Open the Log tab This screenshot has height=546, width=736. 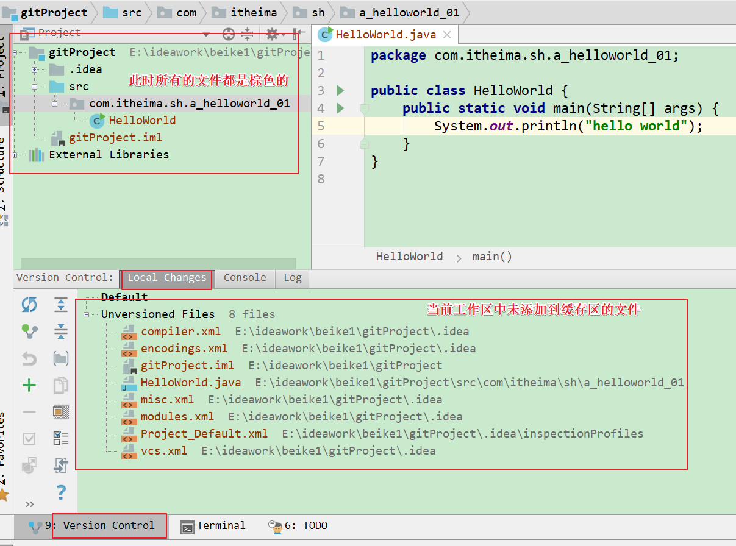click(292, 278)
